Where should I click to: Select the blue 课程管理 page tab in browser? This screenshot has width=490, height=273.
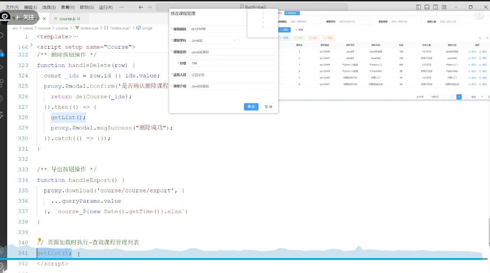(x=292, y=13)
